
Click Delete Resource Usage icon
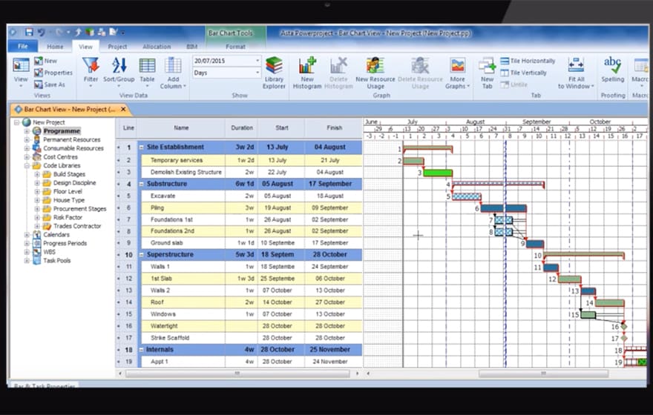coord(420,66)
